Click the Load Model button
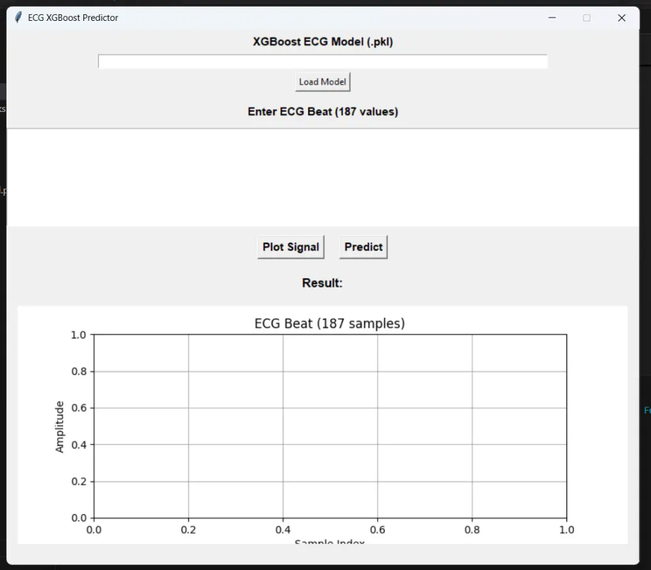 click(323, 82)
